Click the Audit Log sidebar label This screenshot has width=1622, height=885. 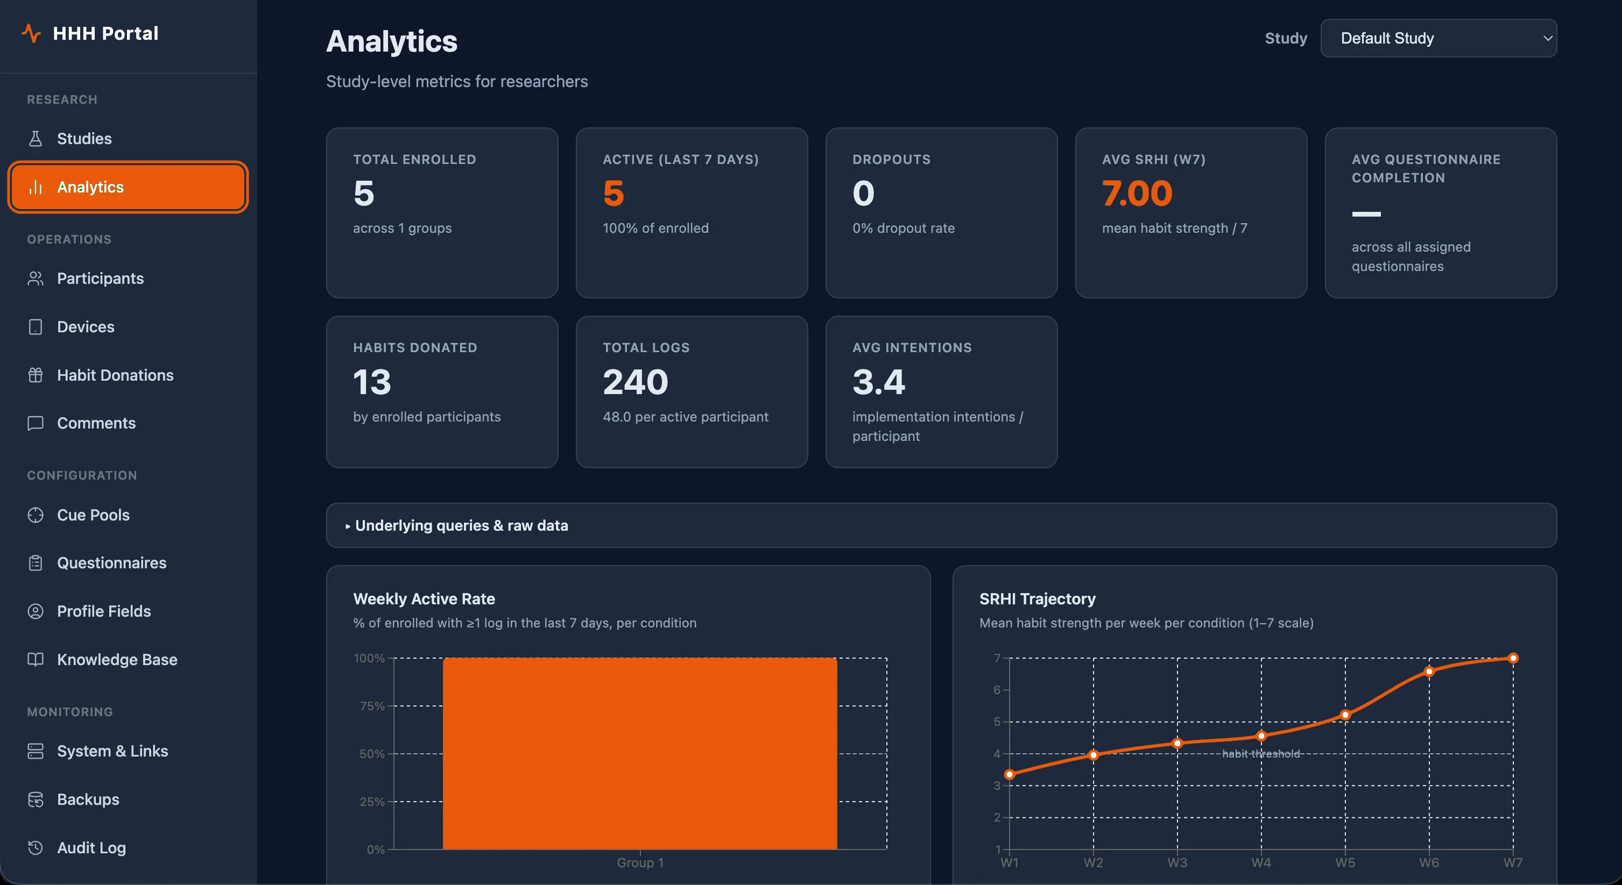pos(91,848)
